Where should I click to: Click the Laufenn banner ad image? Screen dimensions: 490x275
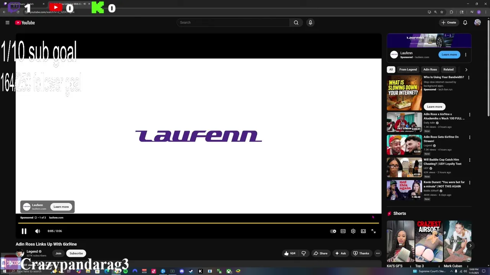tap(429, 40)
